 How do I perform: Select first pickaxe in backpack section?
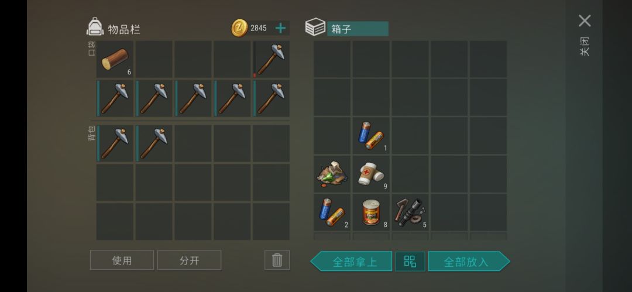[x=115, y=143]
